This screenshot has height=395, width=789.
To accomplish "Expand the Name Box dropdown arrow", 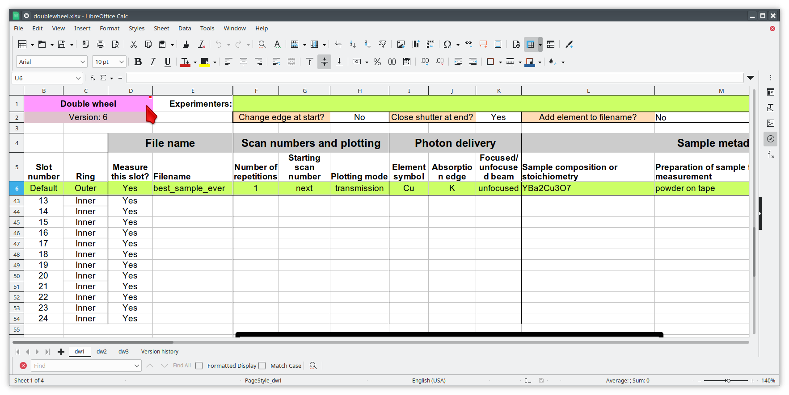I will point(78,78).
